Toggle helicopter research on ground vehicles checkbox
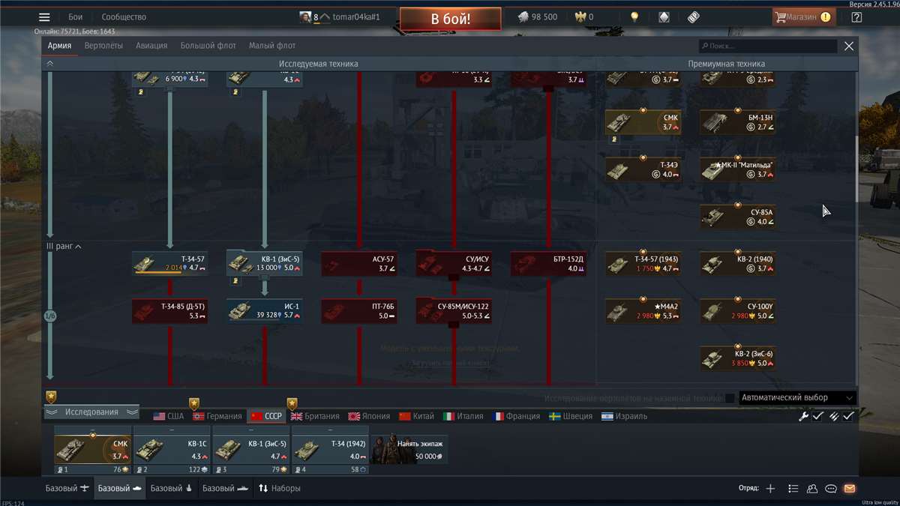900x506 pixels. coord(730,398)
